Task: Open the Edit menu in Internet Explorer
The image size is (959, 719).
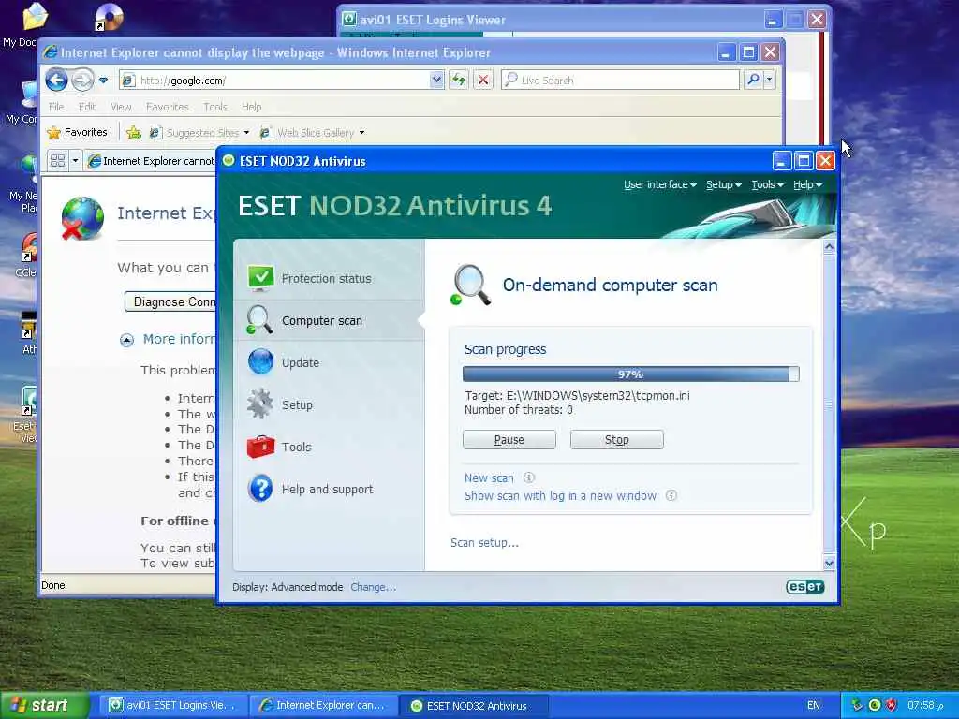Action: click(87, 107)
